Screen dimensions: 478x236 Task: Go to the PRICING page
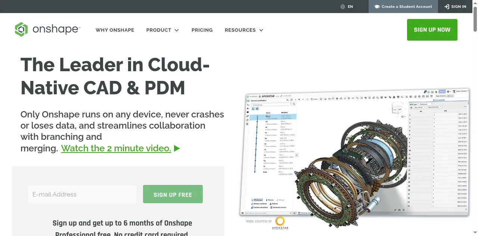click(x=202, y=30)
